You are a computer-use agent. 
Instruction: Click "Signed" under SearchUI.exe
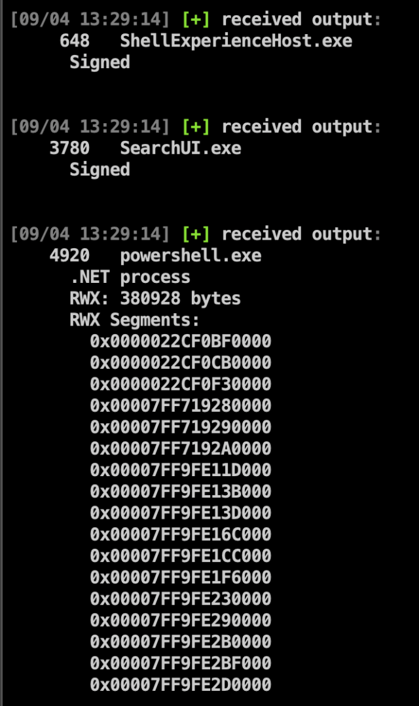click(x=100, y=170)
